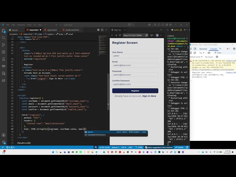
Task: Switch to DevTools Elements tab
Action: pyautogui.click(x=203, y=49)
